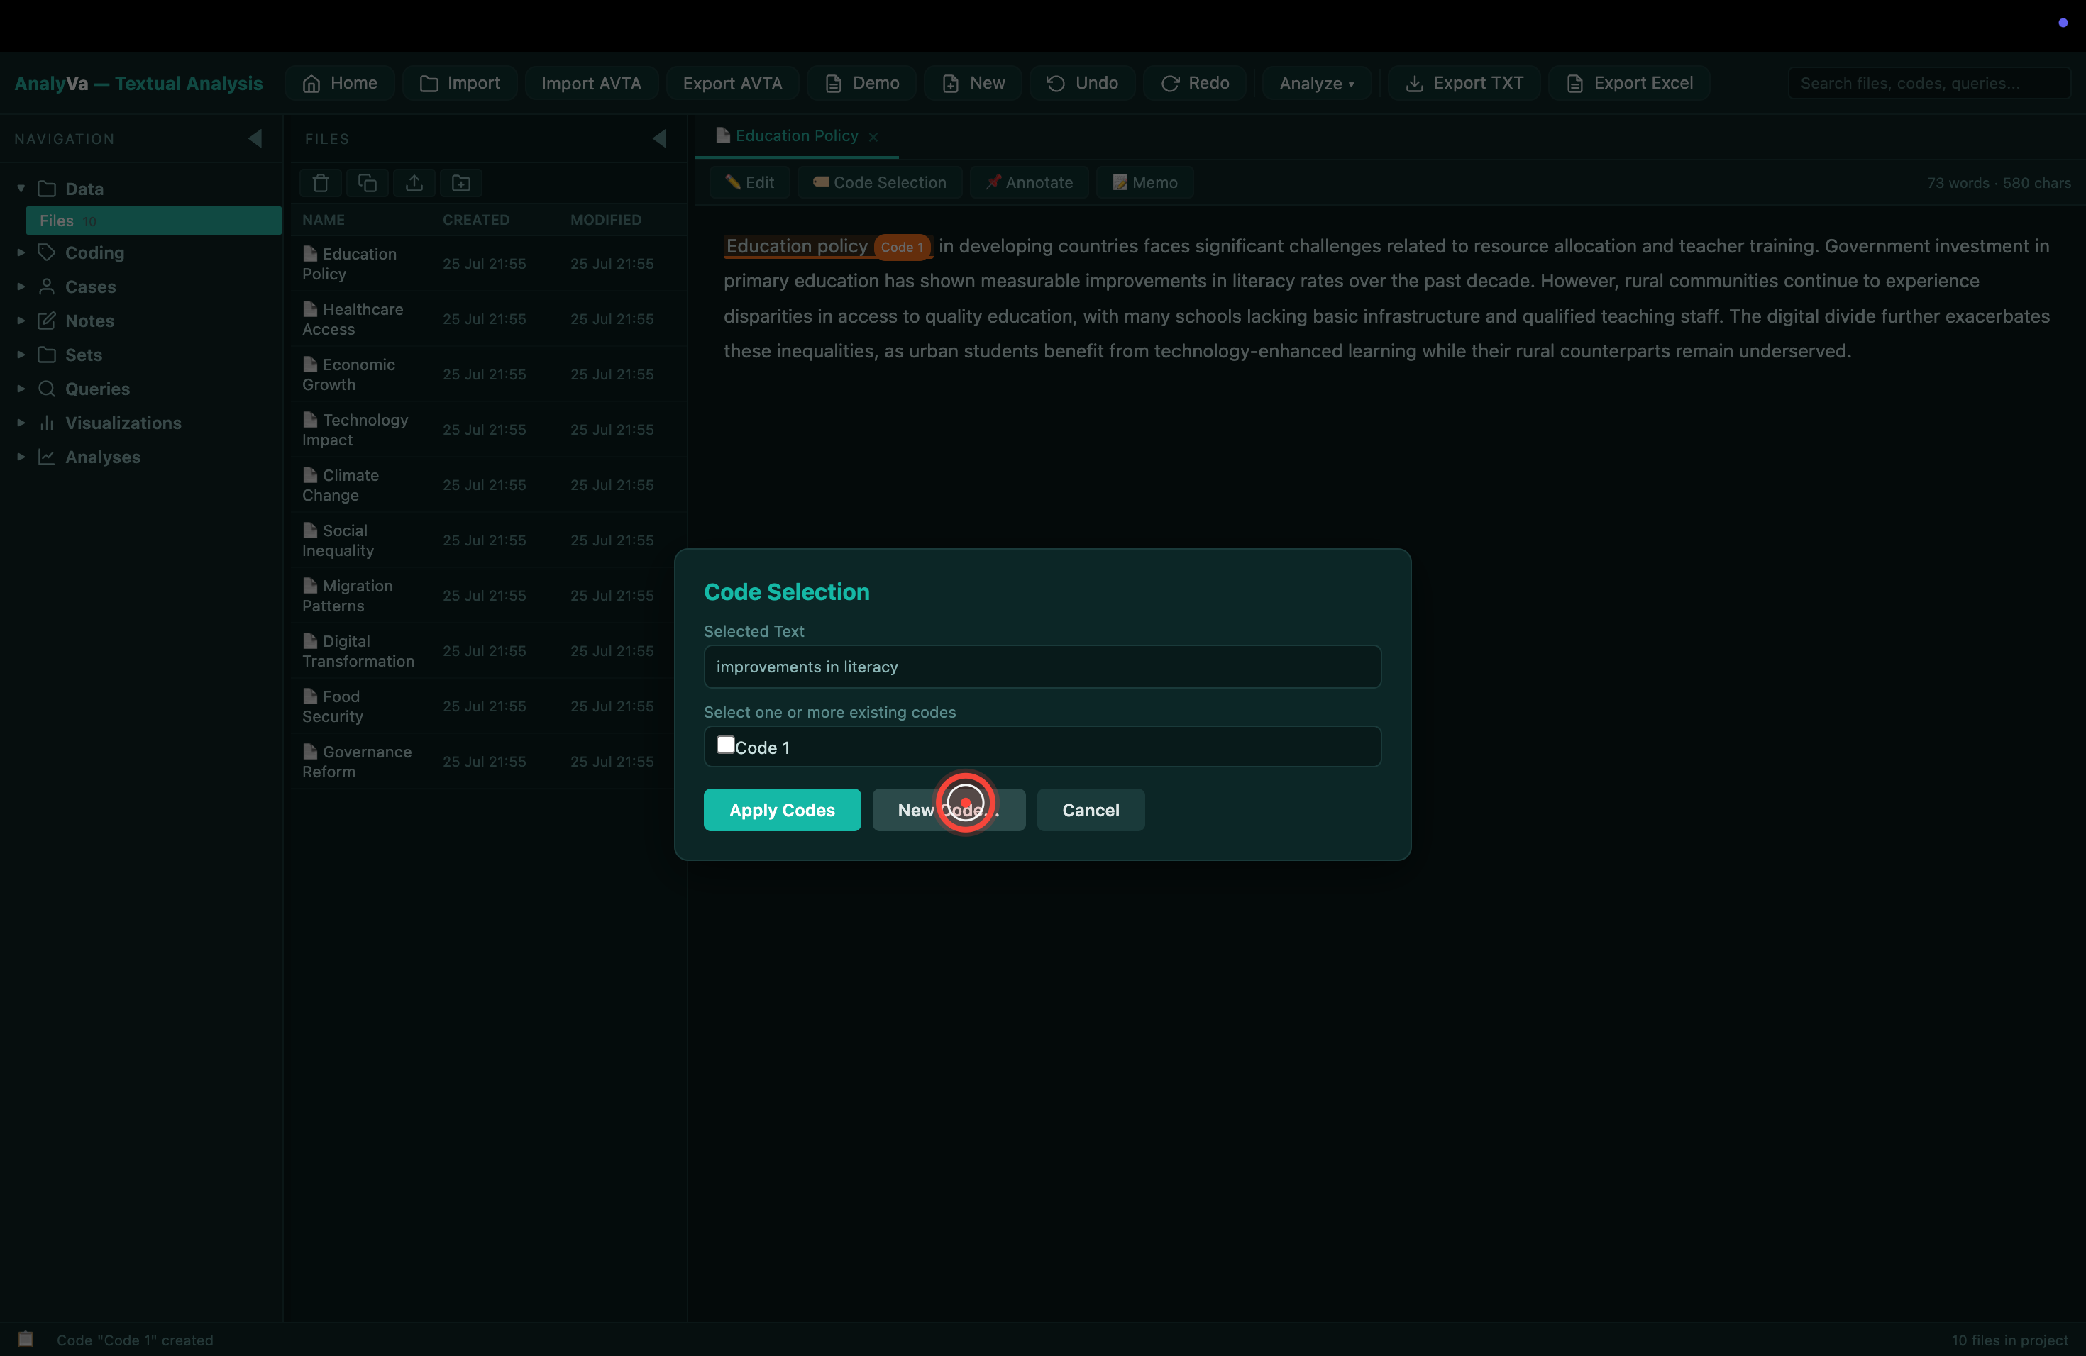Viewport: 2086px width, 1356px height.
Task: Open the Technology Impact file
Action: 488,429
